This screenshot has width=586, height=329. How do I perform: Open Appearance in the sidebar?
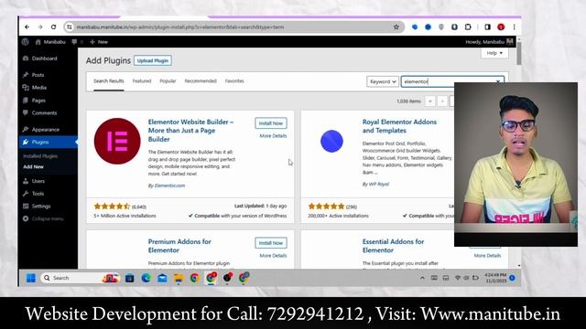pos(45,130)
